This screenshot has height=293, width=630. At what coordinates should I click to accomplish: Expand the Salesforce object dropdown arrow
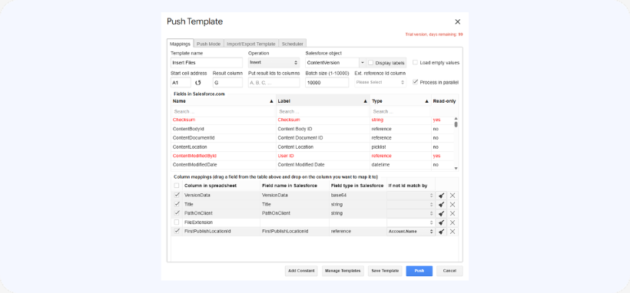362,63
